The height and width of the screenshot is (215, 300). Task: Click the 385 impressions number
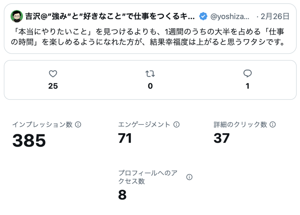pos(29,141)
